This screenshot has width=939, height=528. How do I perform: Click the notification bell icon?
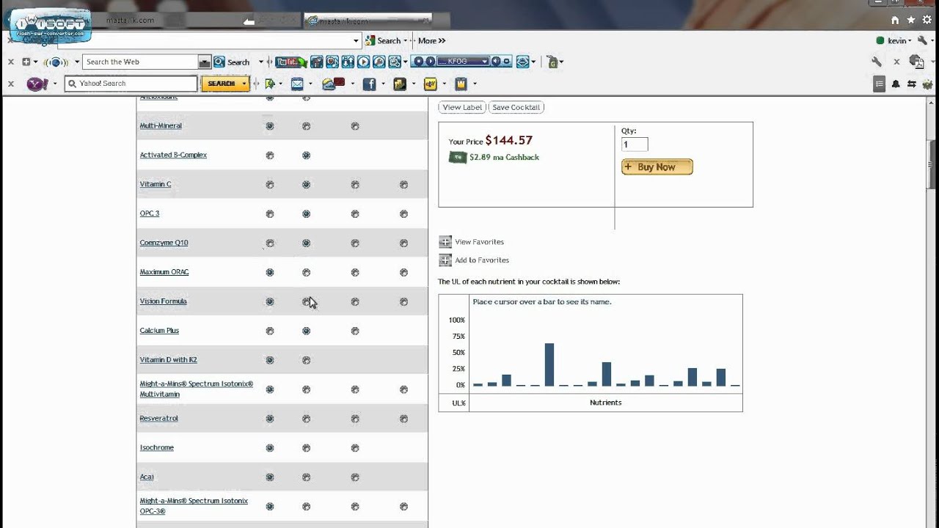[x=896, y=84]
